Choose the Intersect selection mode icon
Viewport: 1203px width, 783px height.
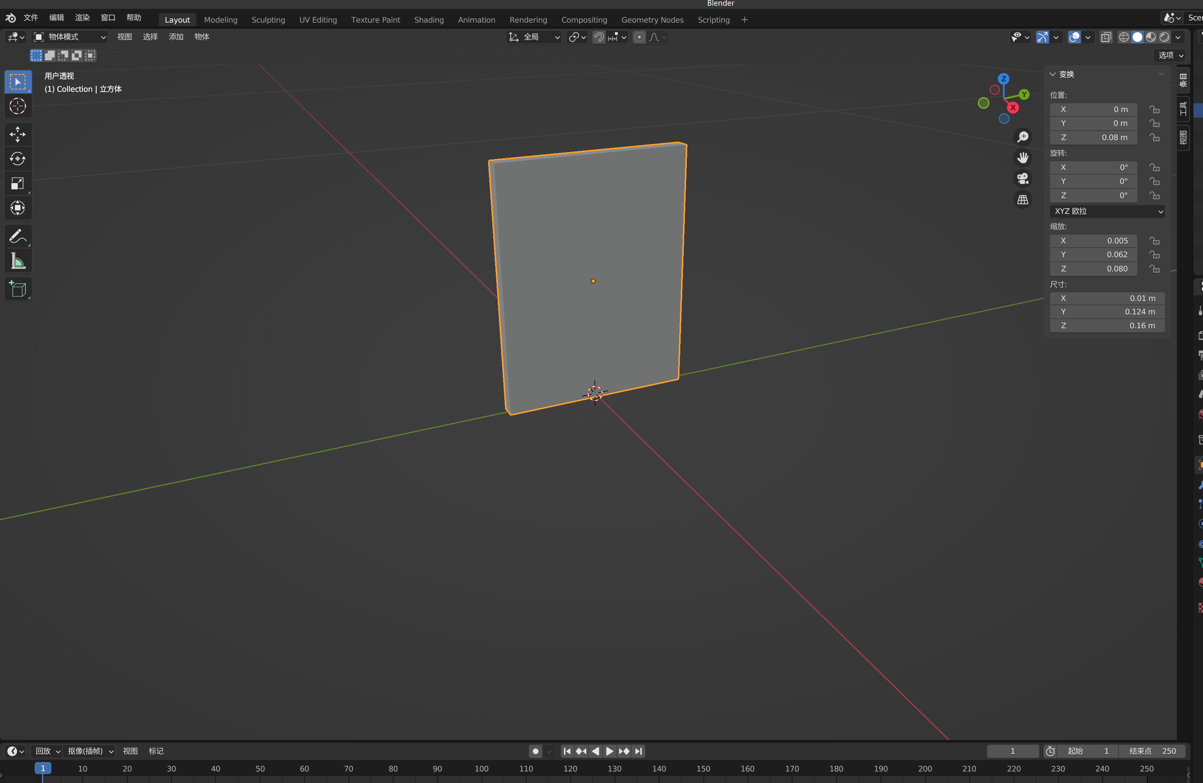pyautogui.click(x=90, y=55)
